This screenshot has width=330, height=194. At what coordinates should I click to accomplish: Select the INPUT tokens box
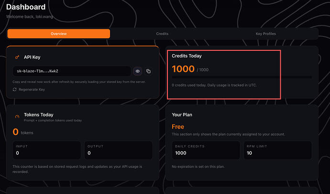click(x=47, y=150)
